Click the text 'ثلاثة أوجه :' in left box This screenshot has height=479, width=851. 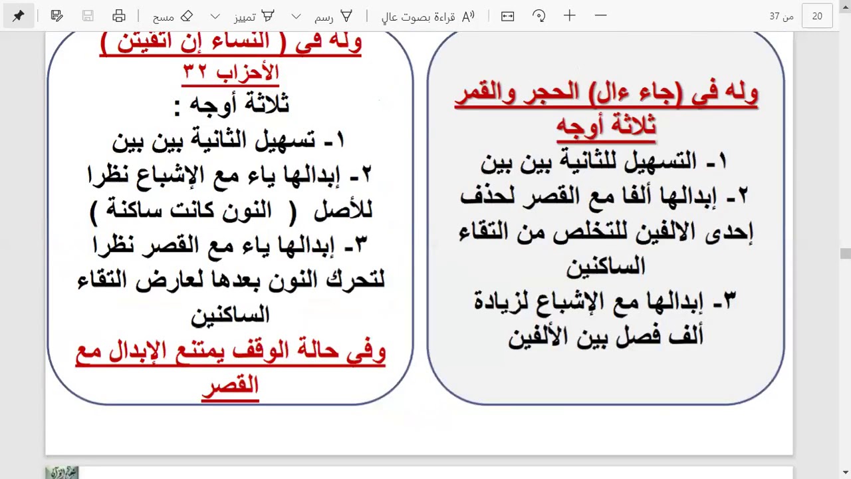point(231,105)
